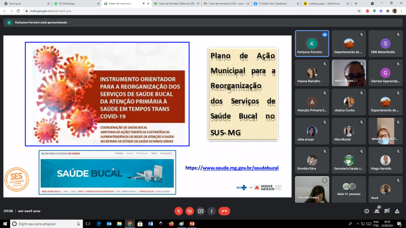Open the Chrome three-dot menu
406x228 pixels.
click(402, 11)
